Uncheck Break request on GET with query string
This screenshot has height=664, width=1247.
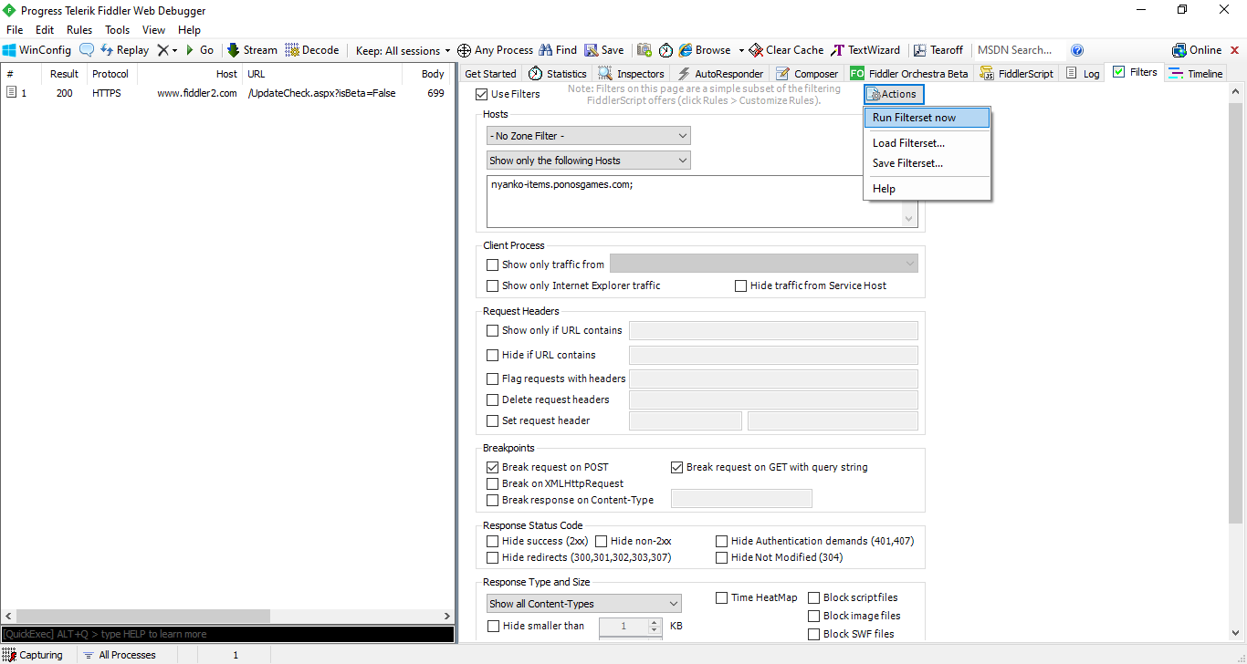[x=677, y=467]
